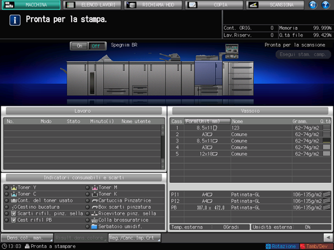This screenshot has width=334, height=250.
Task: Click tray 3 paper level indicator
Action: (x=326, y=140)
